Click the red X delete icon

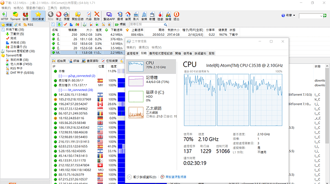[x=97, y=16]
